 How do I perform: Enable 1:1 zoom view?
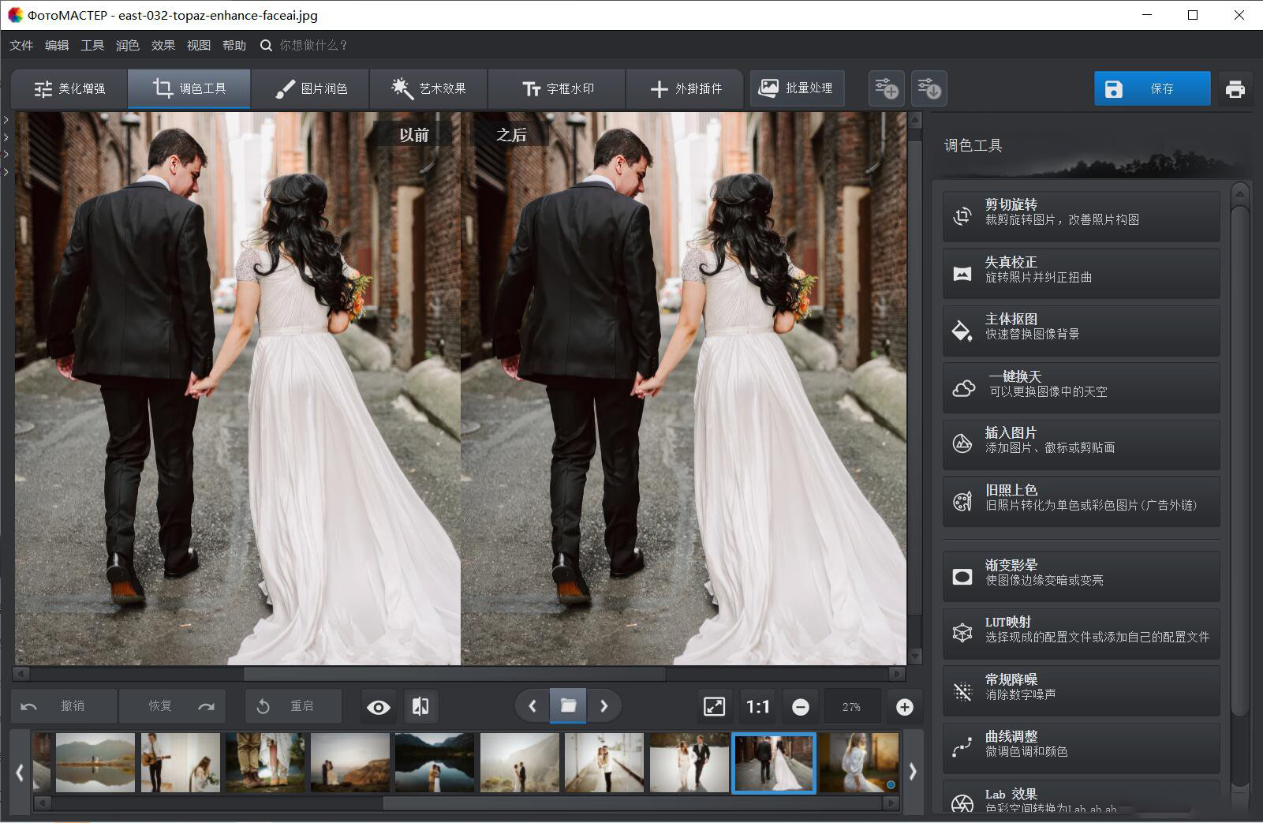tap(757, 706)
